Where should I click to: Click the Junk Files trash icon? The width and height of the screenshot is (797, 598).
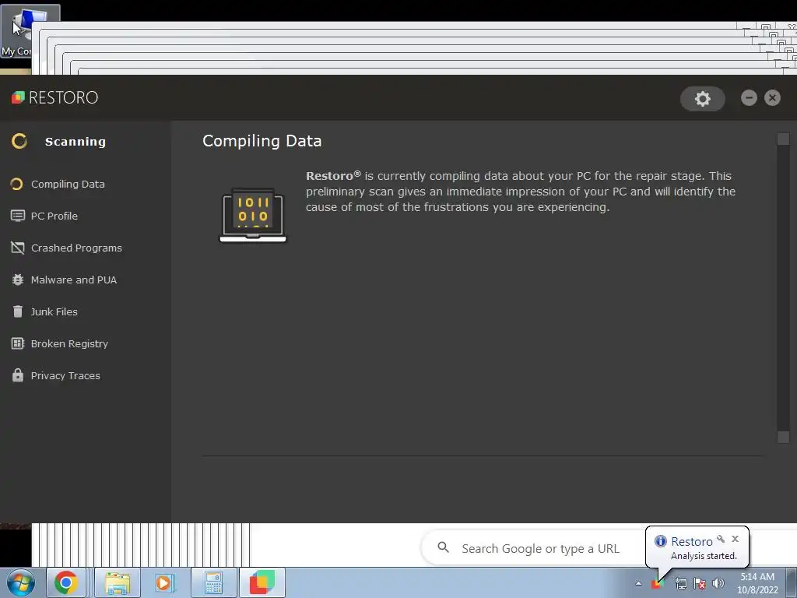[18, 311]
